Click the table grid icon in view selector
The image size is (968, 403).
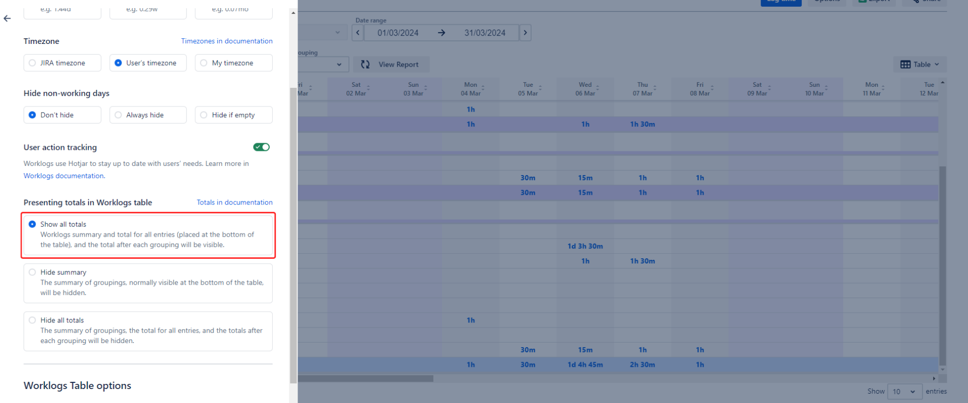point(905,65)
